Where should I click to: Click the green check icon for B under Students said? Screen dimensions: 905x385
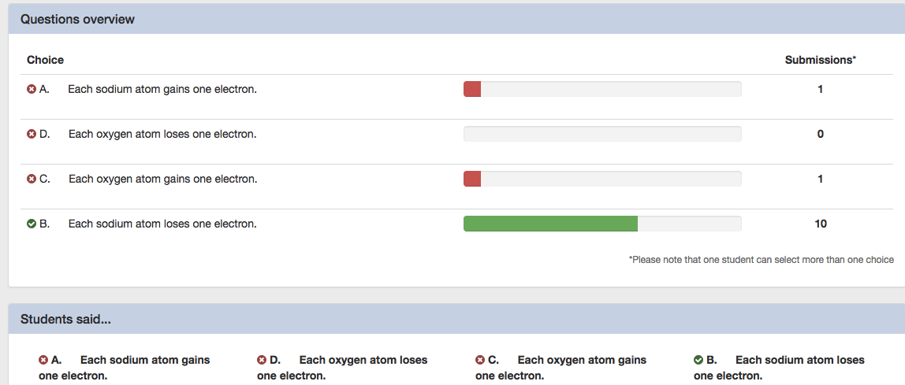(698, 361)
